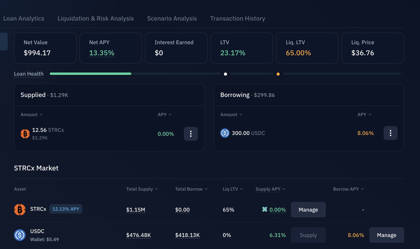Click the 0.00% APY in Supplied panel
Viewport: 420px width, 249px height.
point(166,134)
